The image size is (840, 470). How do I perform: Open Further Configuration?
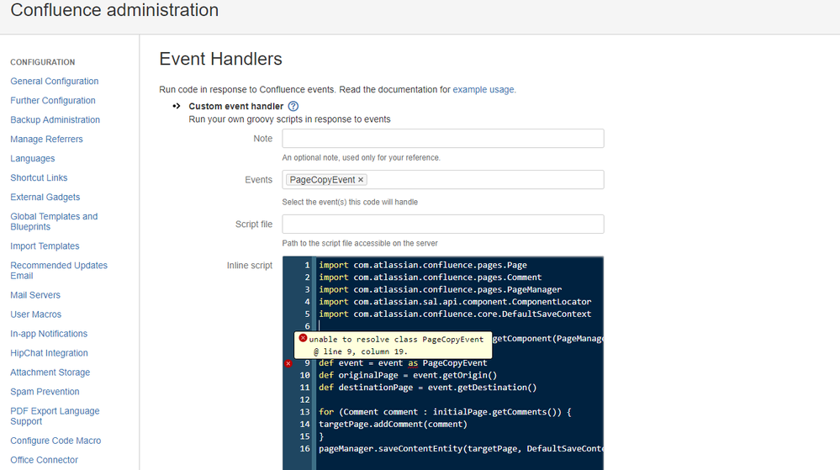click(52, 100)
